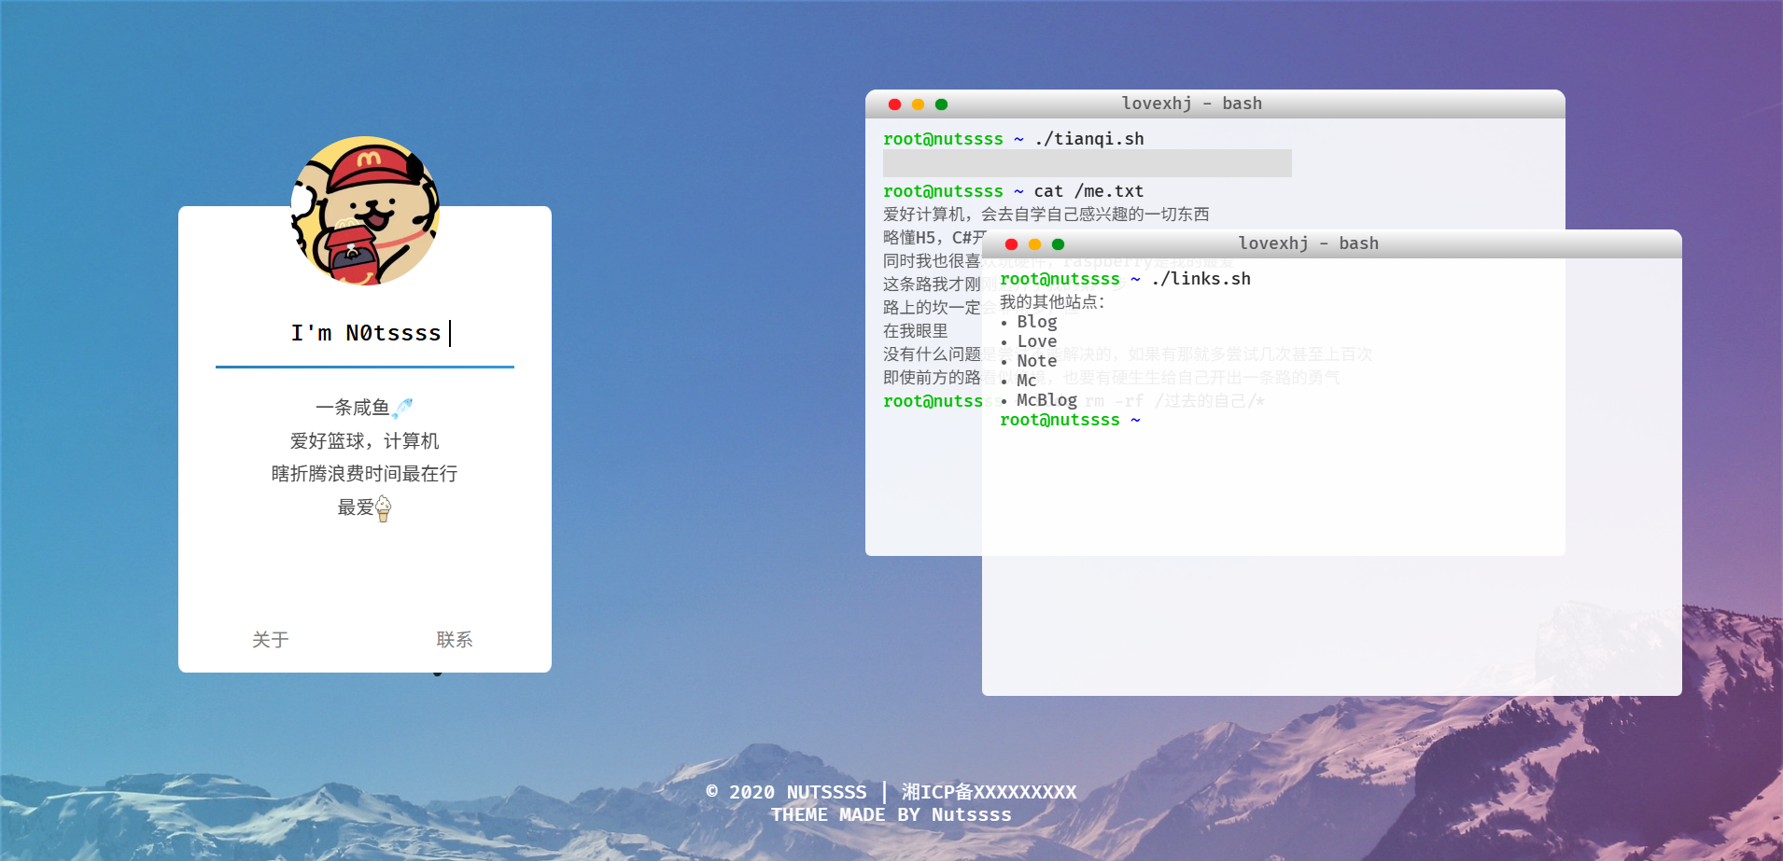The image size is (1783, 861).
Task: Minimize the front links.sh terminal with yellow dot
Action: click(1034, 244)
